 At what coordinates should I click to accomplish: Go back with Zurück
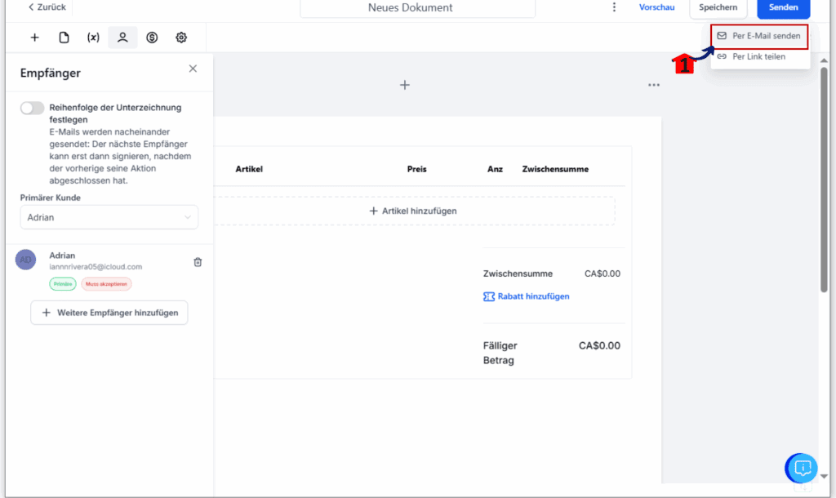(x=47, y=7)
